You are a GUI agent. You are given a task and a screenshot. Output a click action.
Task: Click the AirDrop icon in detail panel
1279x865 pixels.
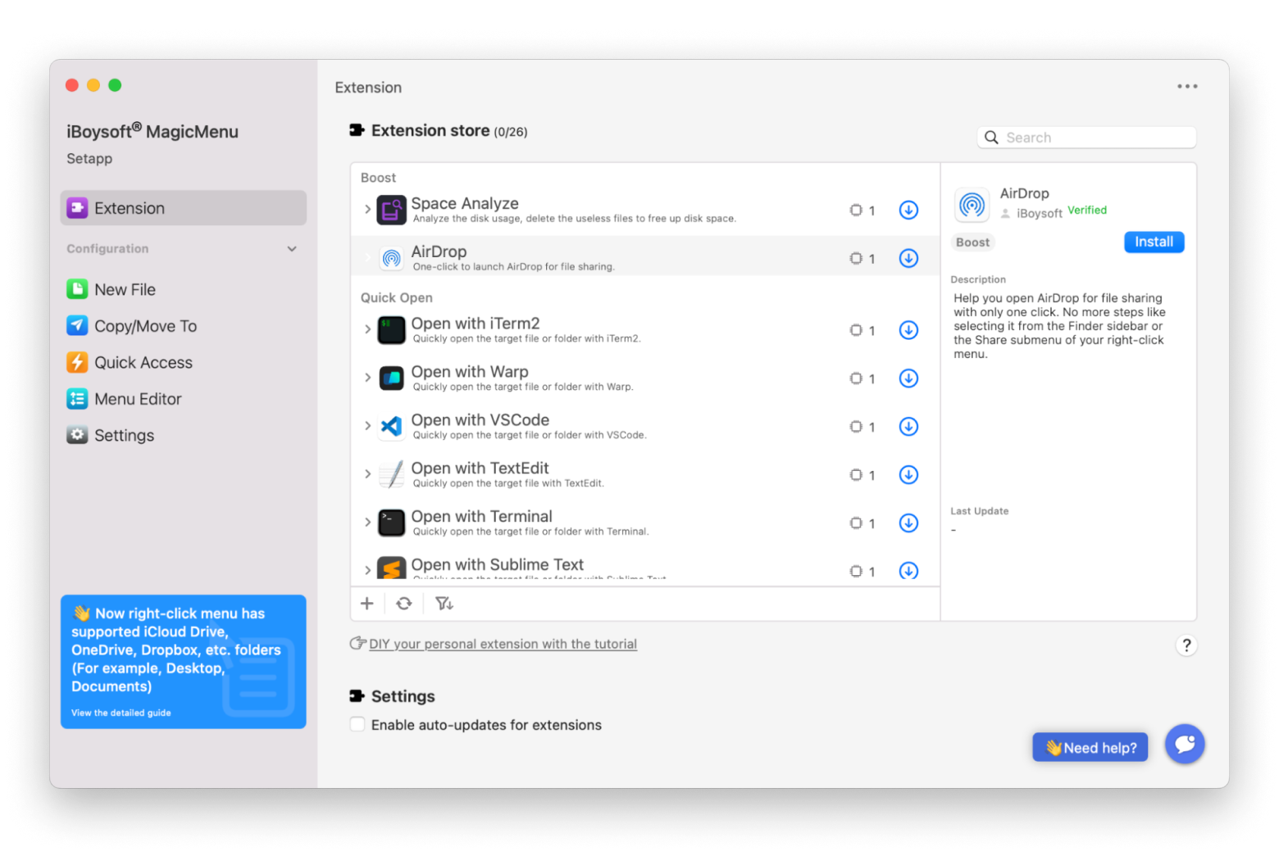click(x=972, y=205)
